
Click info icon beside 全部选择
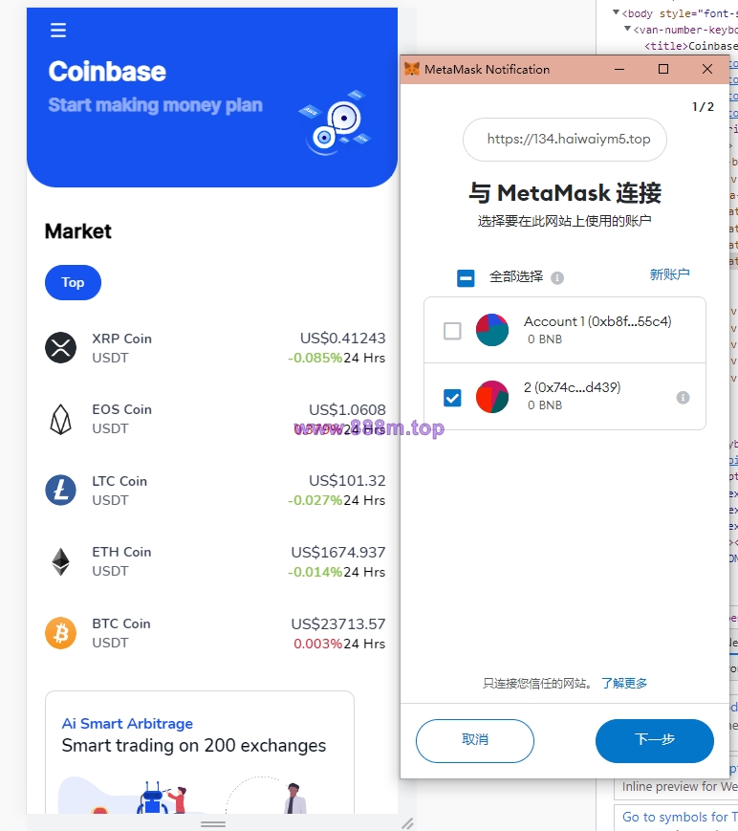point(557,277)
